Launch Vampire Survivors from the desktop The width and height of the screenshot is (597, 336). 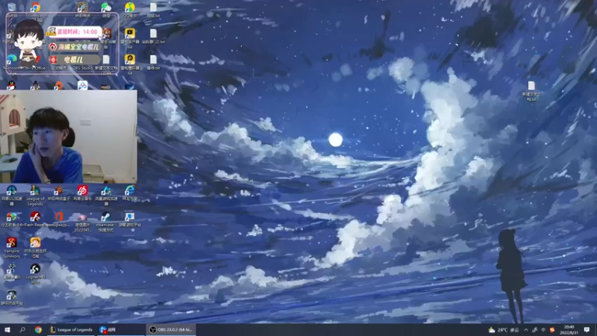click(x=11, y=248)
